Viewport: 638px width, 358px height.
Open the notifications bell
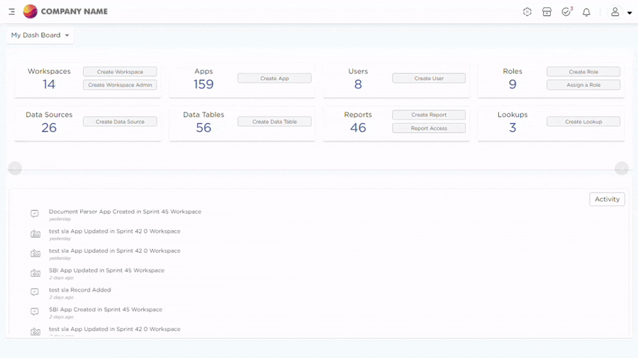(586, 12)
